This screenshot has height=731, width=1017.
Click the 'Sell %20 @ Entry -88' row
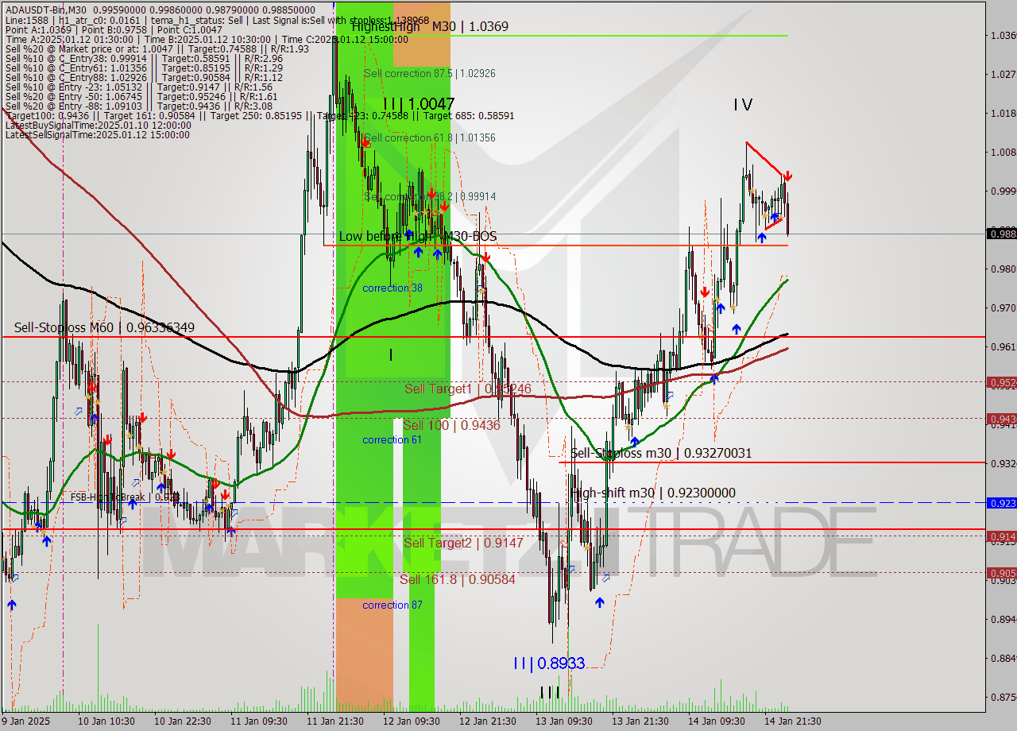coord(139,106)
